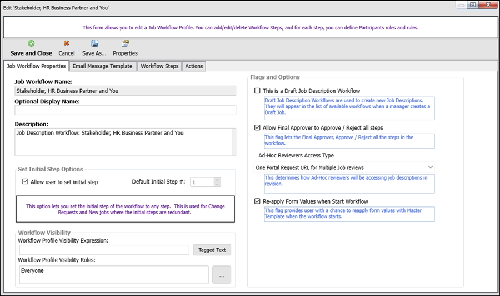Screen dimensions: 500x296
Task: Click inside the Description text box
Action: 125,142
